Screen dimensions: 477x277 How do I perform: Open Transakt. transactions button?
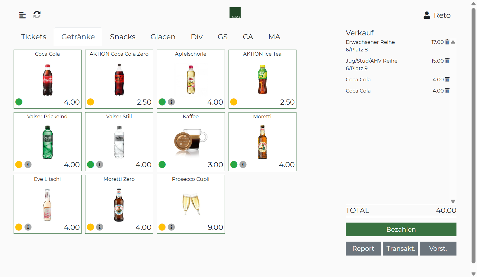[x=400, y=249]
